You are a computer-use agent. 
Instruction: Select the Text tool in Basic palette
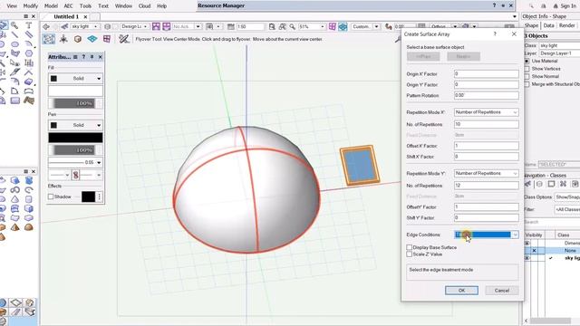(x=28, y=25)
